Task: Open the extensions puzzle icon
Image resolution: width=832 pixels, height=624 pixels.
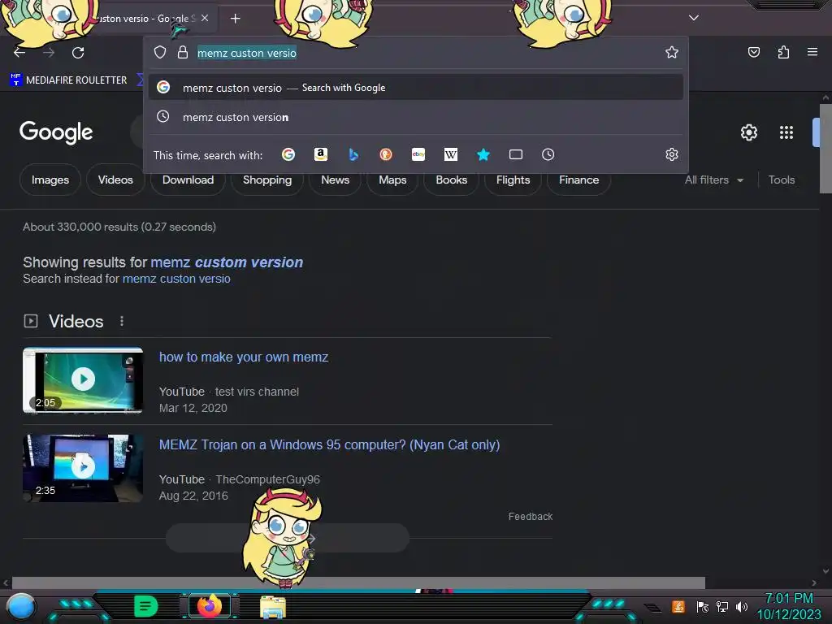Action: click(x=783, y=52)
